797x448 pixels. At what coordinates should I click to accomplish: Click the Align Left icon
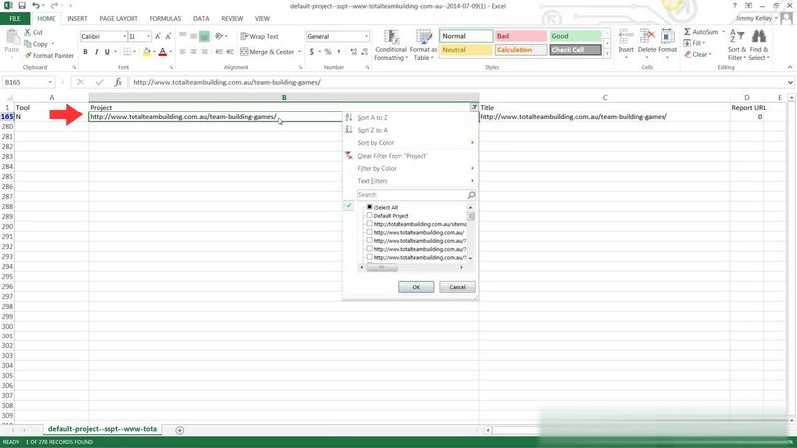pos(183,52)
